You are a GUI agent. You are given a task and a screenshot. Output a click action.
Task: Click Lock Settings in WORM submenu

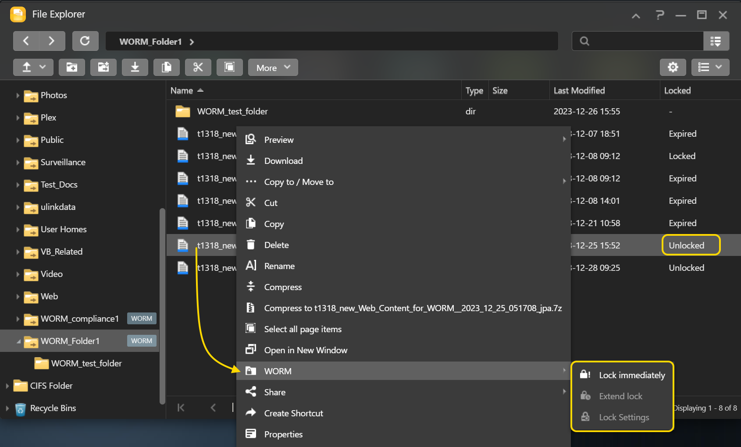(622, 417)
